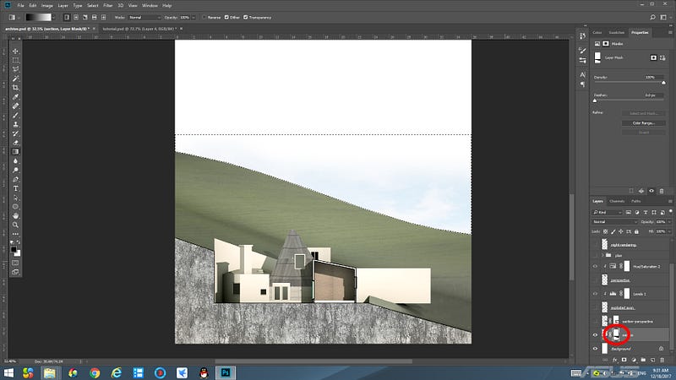Select the Blur tool
The width and height of the screenshot is (676, 380).
[x=15, y=160]
